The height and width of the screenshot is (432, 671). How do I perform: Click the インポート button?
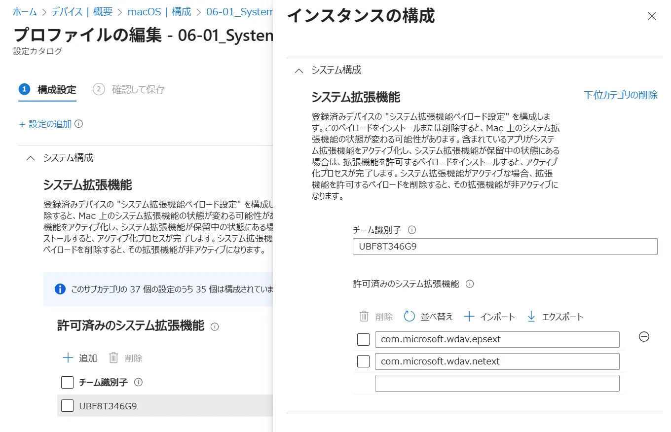(x=489, y=317)
